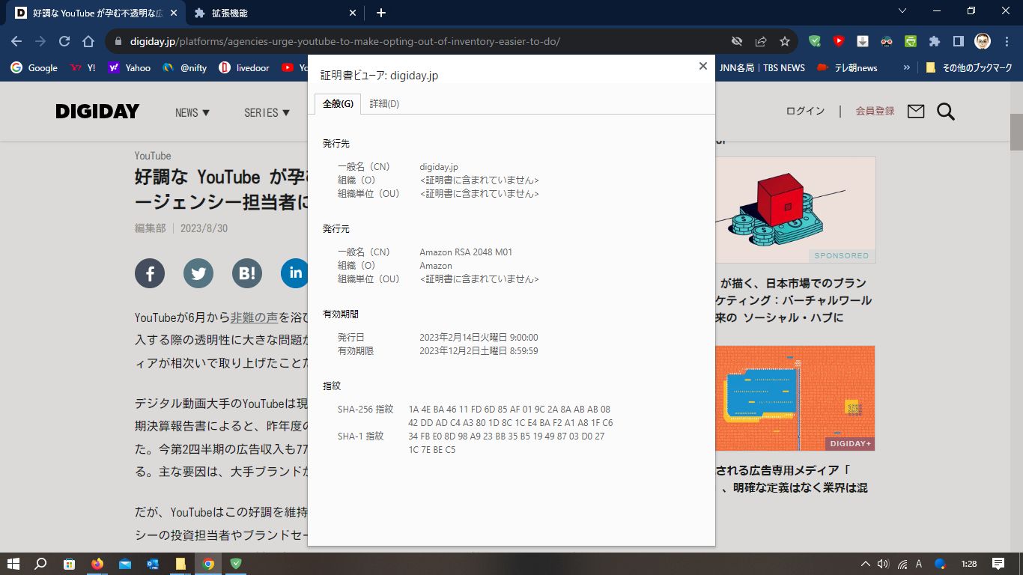Expand the SERIES dropdown menu
The height and width of the screenshot is (575, 1023).
click(x=266, y=112)
